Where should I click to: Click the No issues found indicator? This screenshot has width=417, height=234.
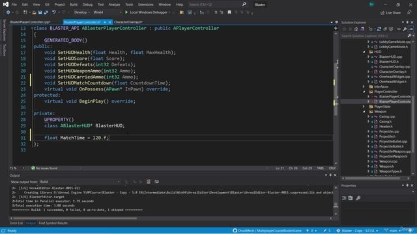pos(44,168)
